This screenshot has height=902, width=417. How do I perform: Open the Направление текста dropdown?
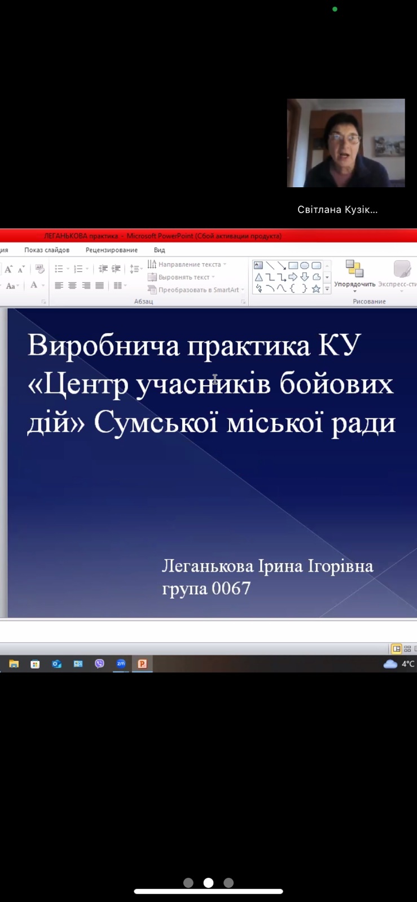(187, 264)
